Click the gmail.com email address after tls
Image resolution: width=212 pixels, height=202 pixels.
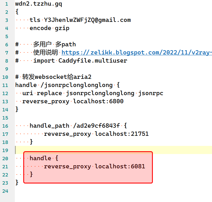87,20
